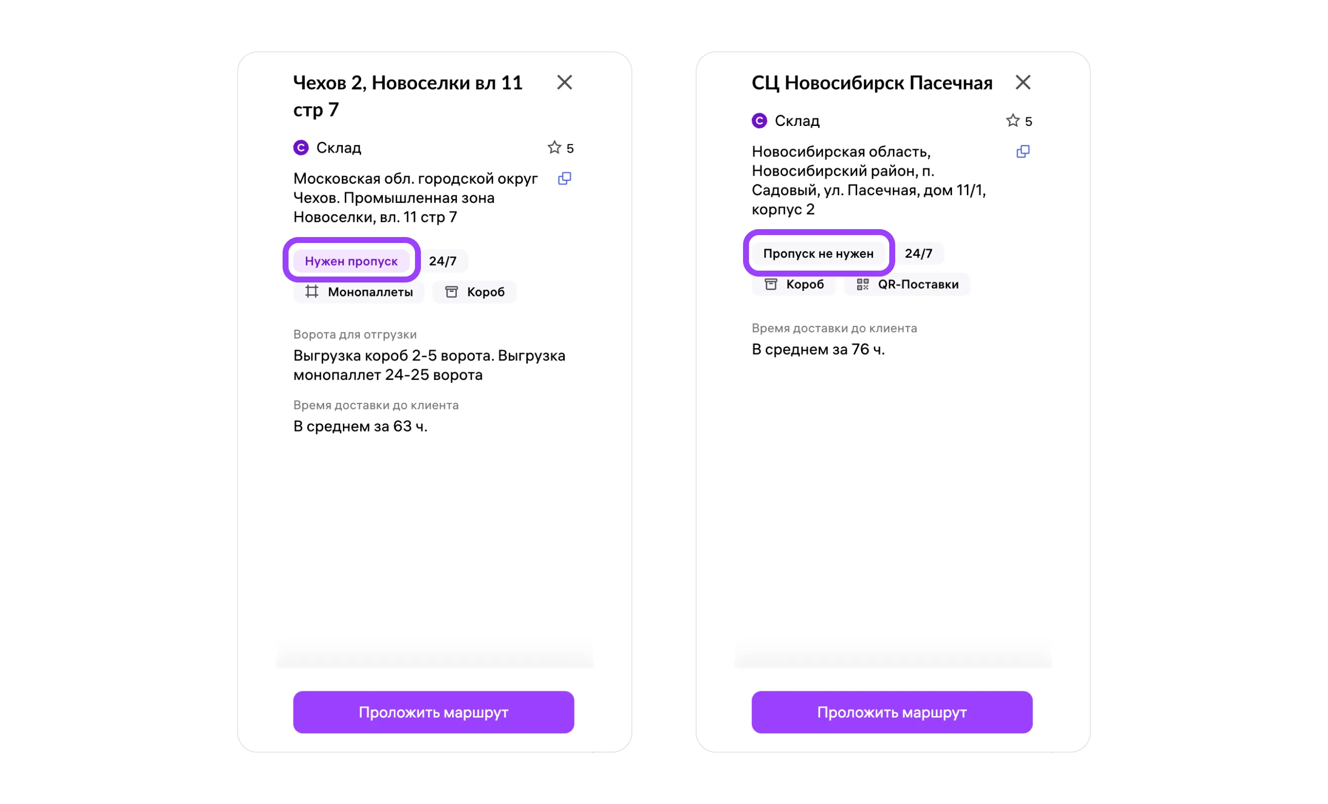Click the purple Склад icon on Чехов card
Image resolution: width=1328 pixels, height=804 pixels.
click(301, 148)
